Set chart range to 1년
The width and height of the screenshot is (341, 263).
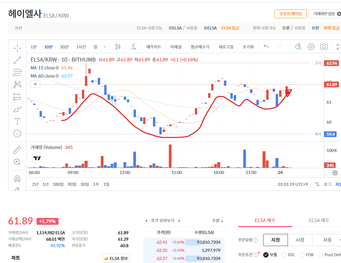coord(45,184)
